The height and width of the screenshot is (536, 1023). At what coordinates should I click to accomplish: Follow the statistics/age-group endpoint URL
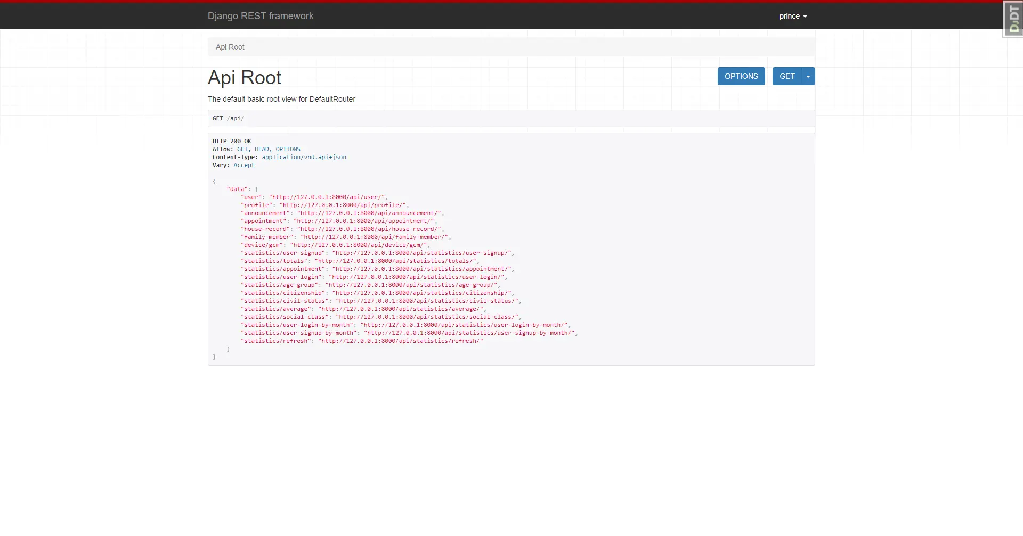click(411, 285)
